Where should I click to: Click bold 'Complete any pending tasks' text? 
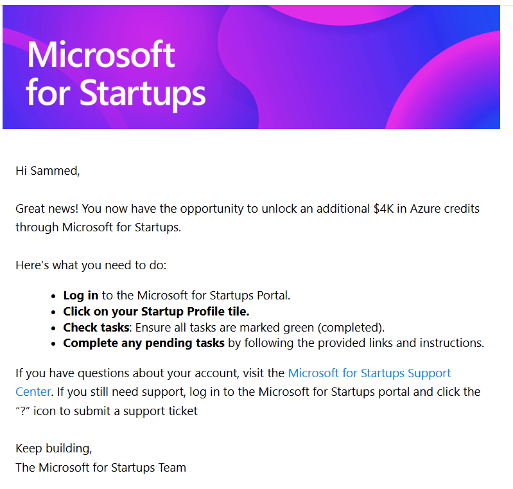[144, 342]
